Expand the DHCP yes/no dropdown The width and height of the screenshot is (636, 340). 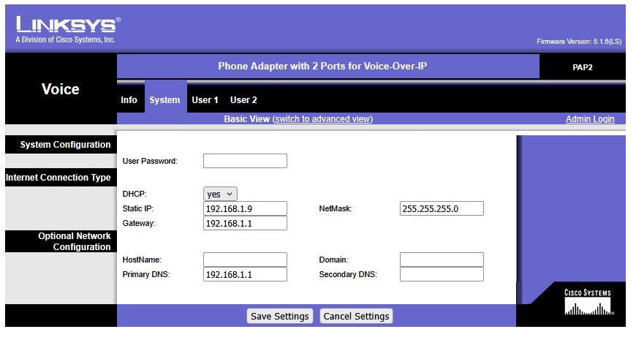point(220,194)
